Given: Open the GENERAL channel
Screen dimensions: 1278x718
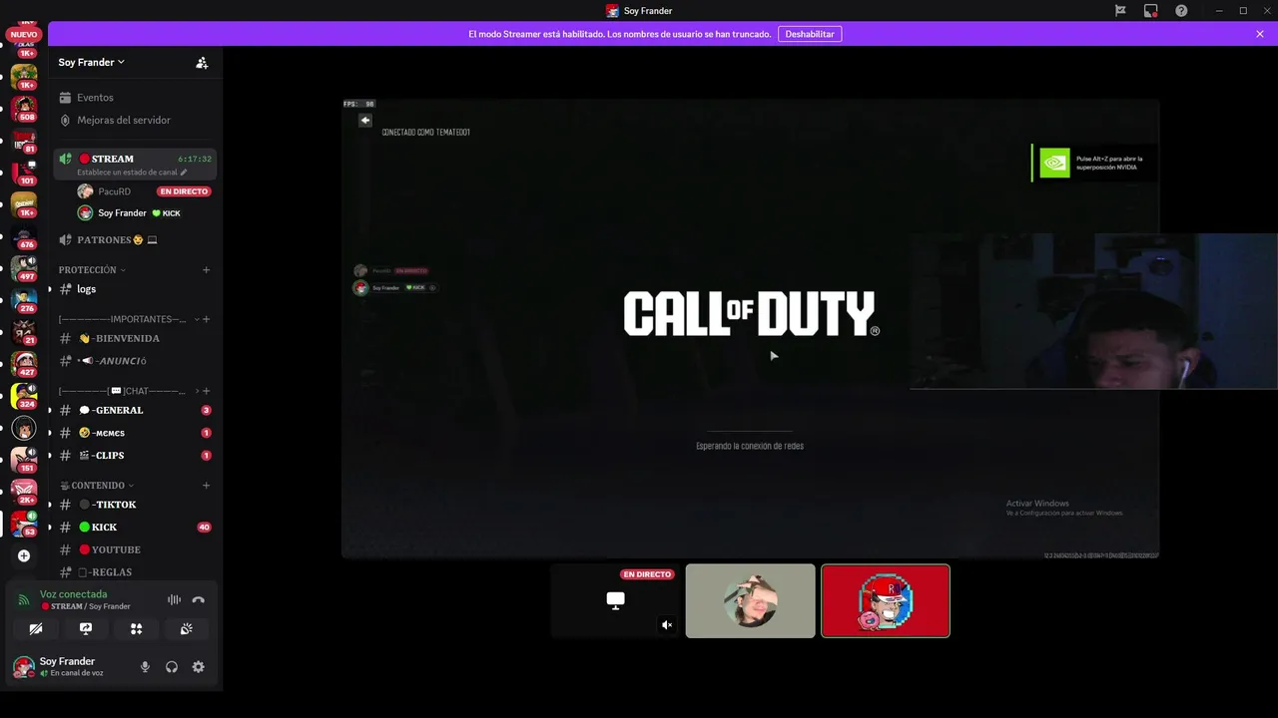Looking at the screenshot, I should (x=135, y=410).
